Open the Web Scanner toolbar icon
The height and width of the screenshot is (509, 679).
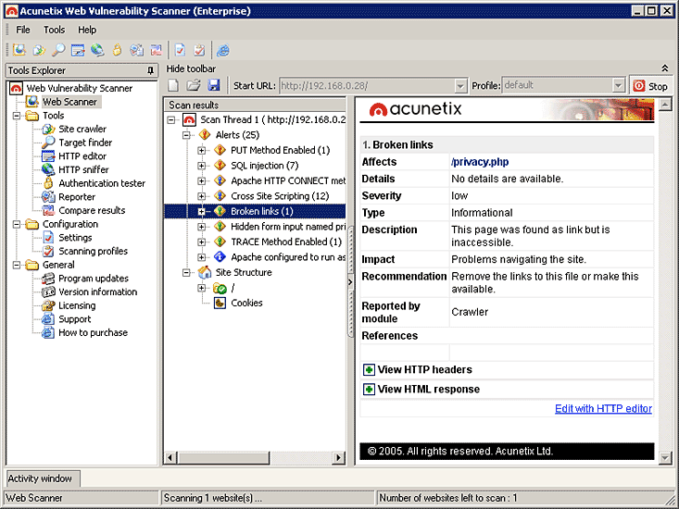pos(19,50)
